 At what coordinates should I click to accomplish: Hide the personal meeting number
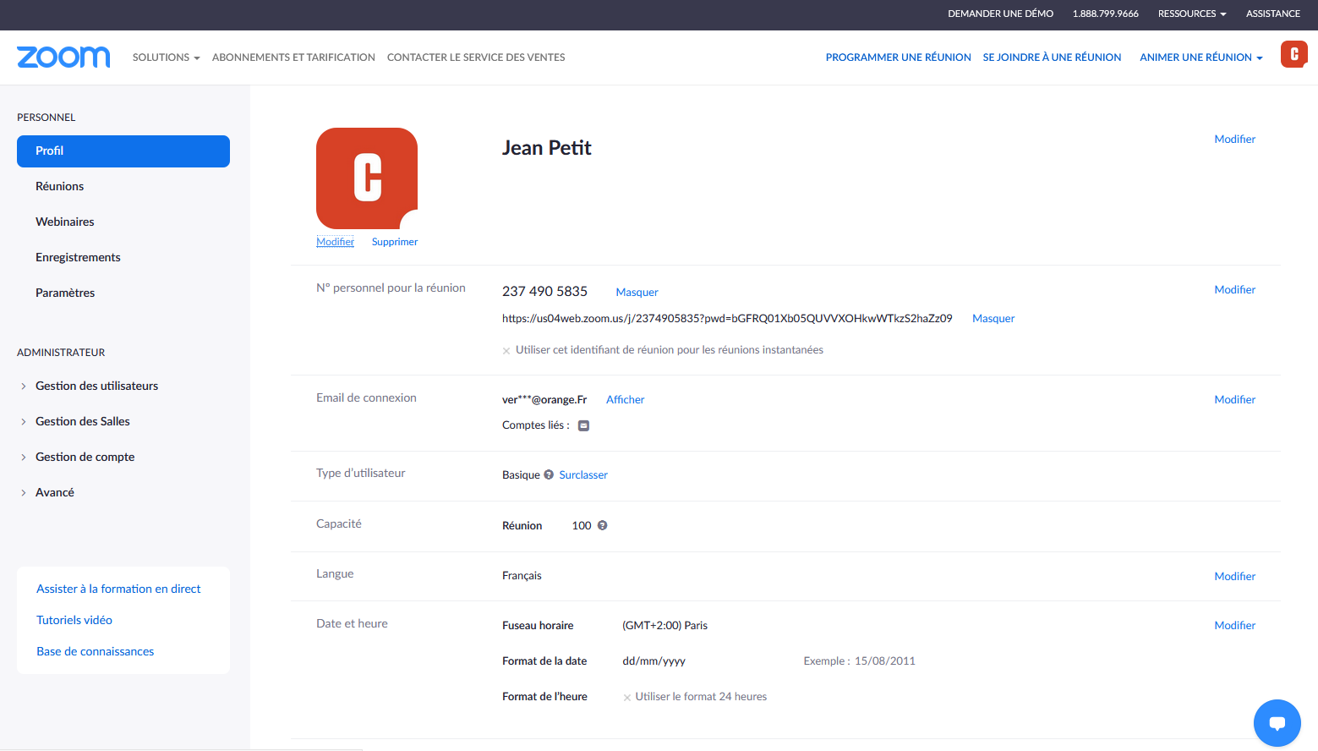coord(637,293)
